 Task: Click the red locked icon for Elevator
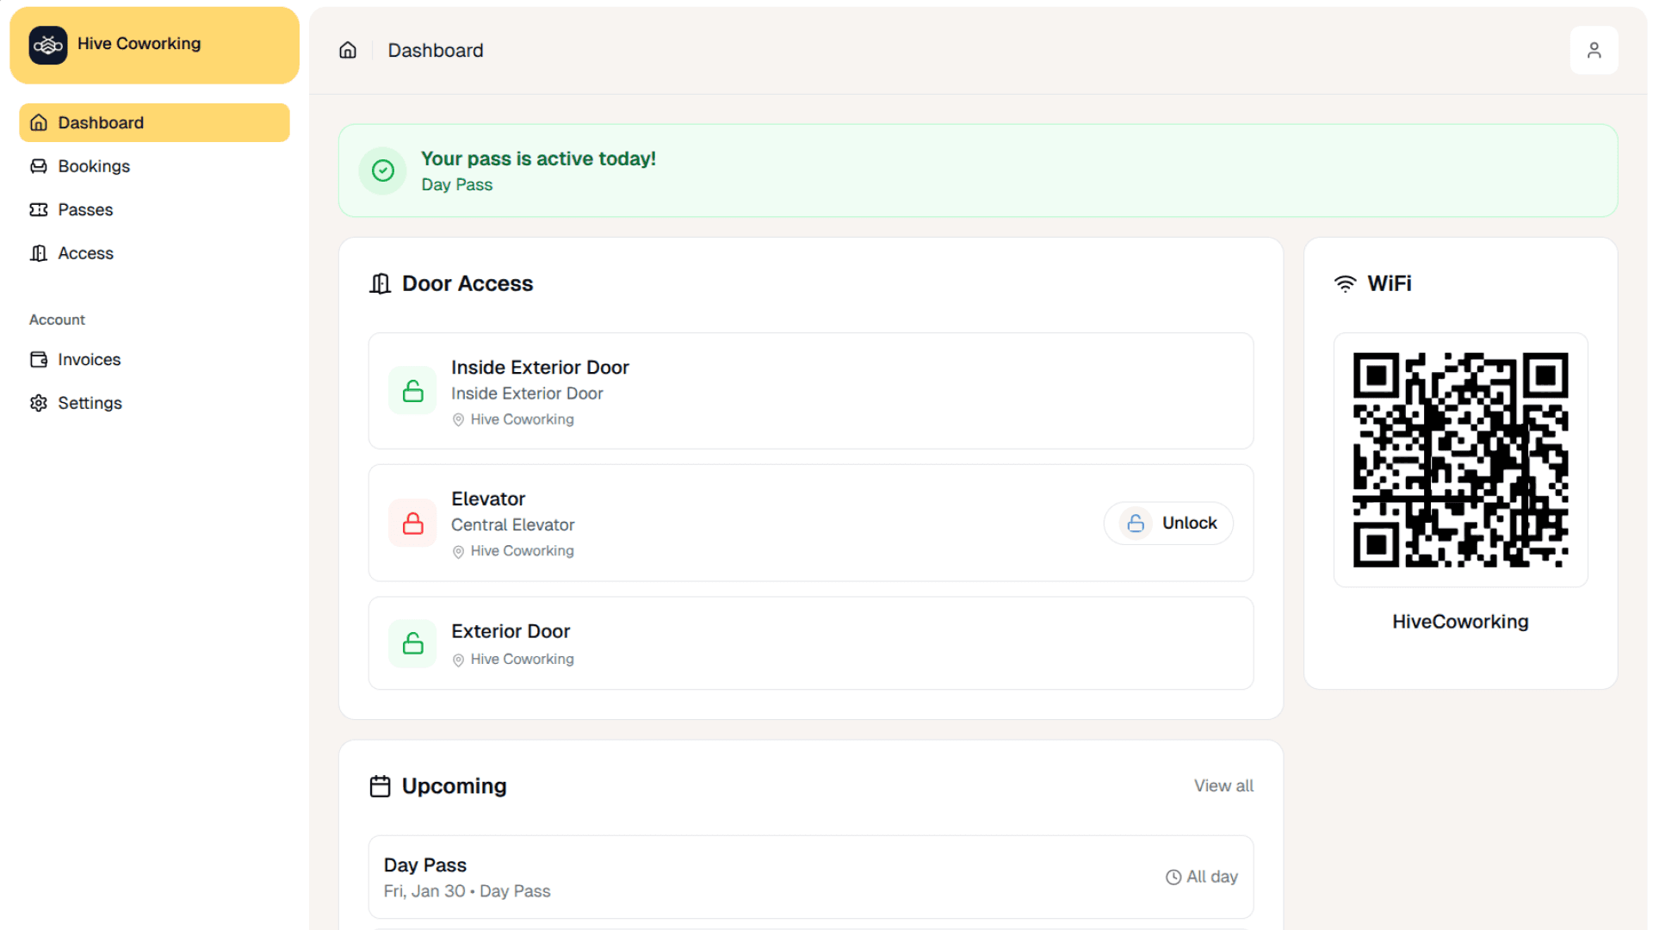coord(413,524)
